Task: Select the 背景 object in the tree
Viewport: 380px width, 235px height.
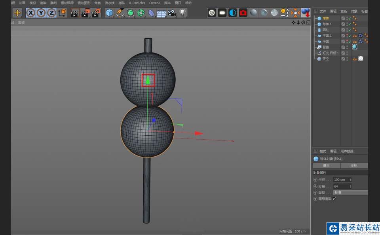Action: (326, 47)
